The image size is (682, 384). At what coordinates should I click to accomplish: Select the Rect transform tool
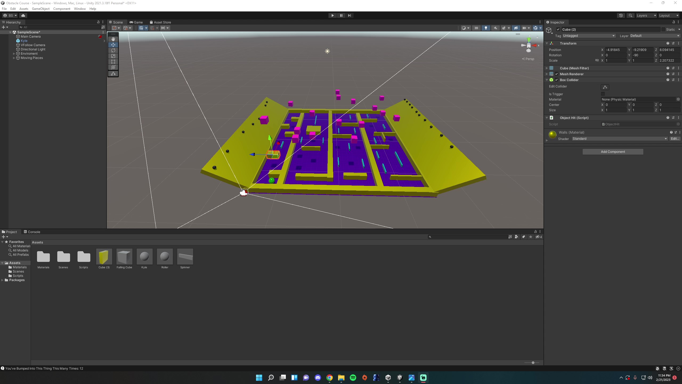[x=113, y=62]
